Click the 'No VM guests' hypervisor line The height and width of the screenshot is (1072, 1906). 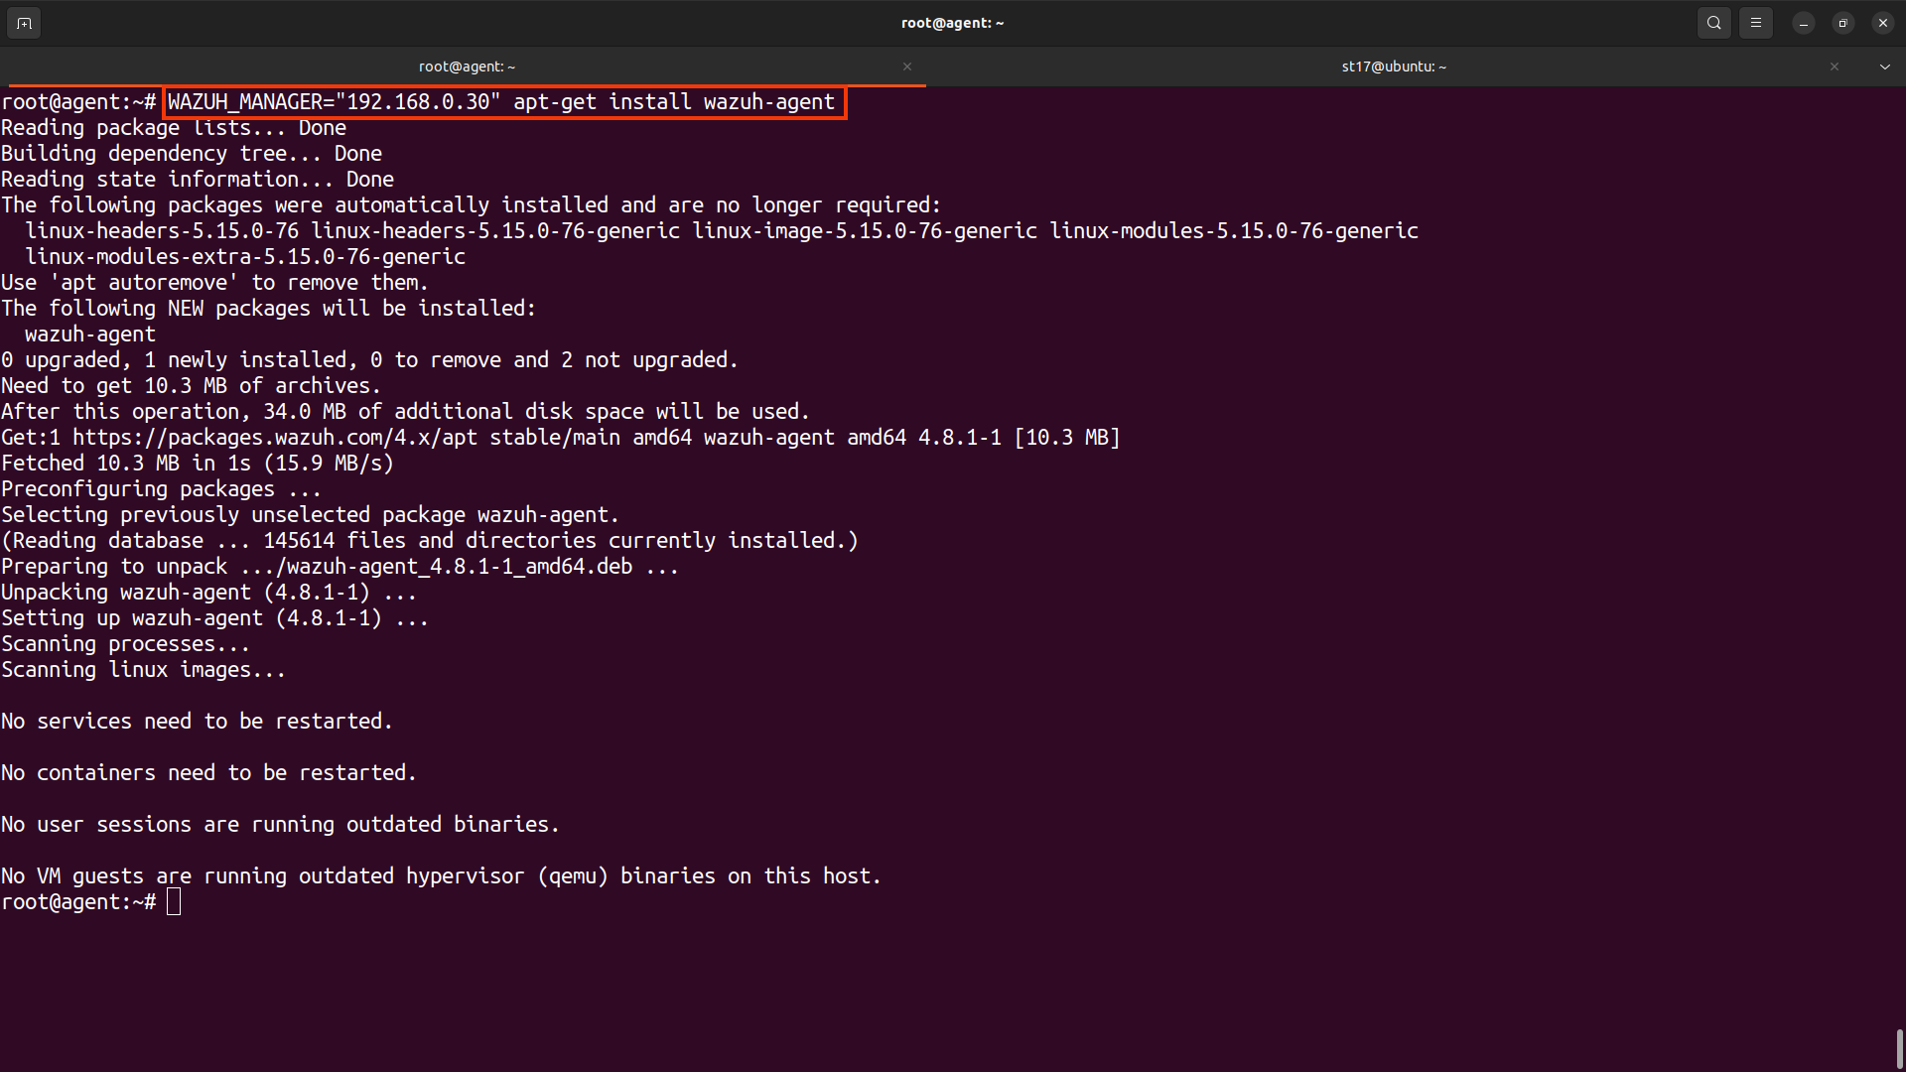coord(441,876)
